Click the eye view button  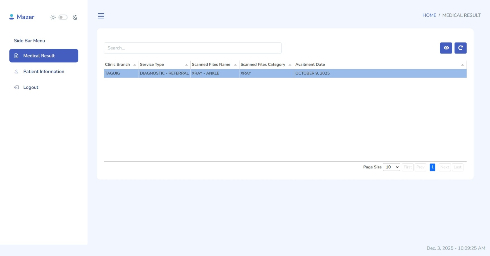[446, 48]
